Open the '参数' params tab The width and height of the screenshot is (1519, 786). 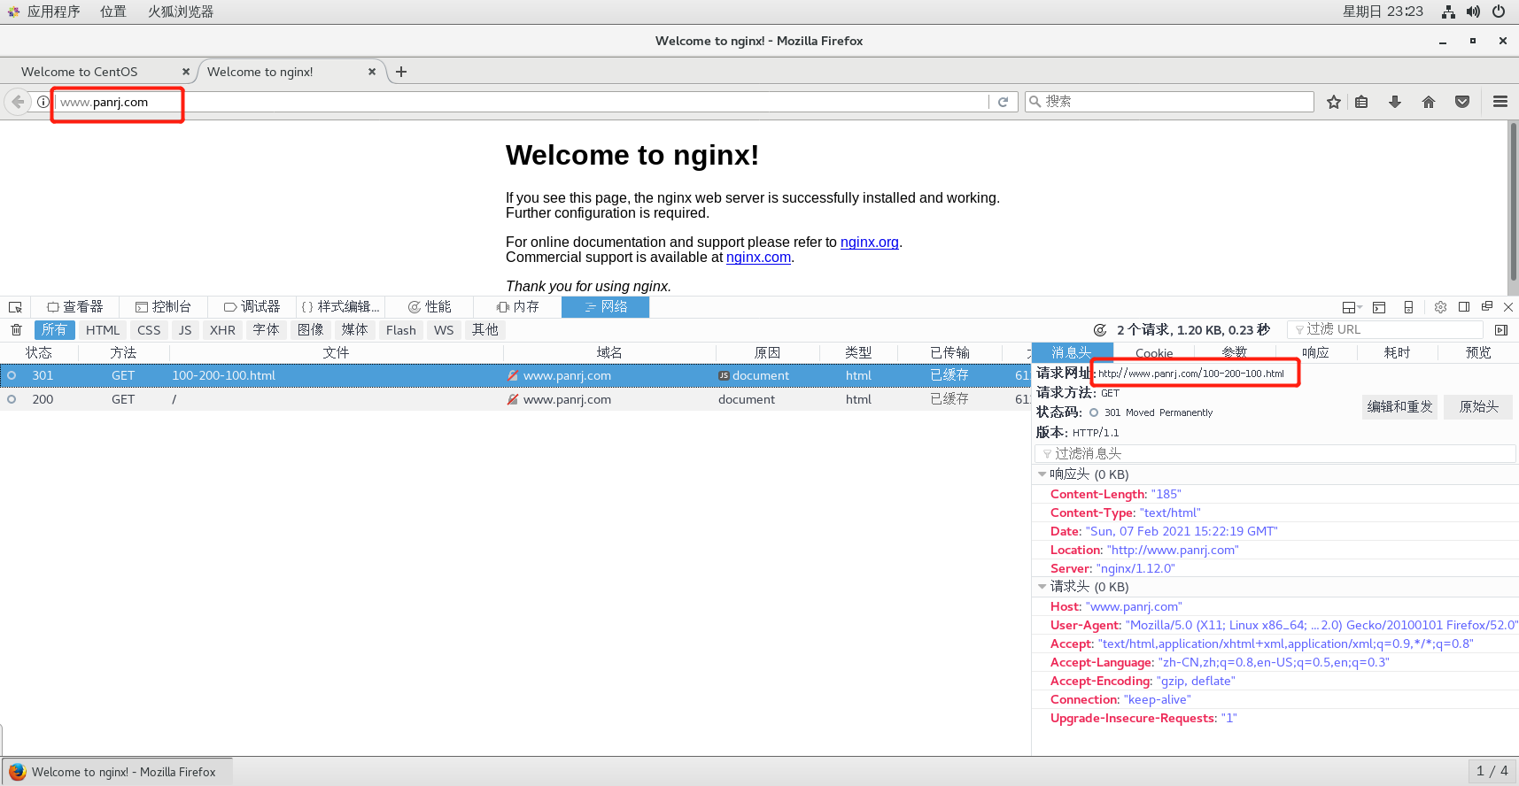coord(1235,352)
